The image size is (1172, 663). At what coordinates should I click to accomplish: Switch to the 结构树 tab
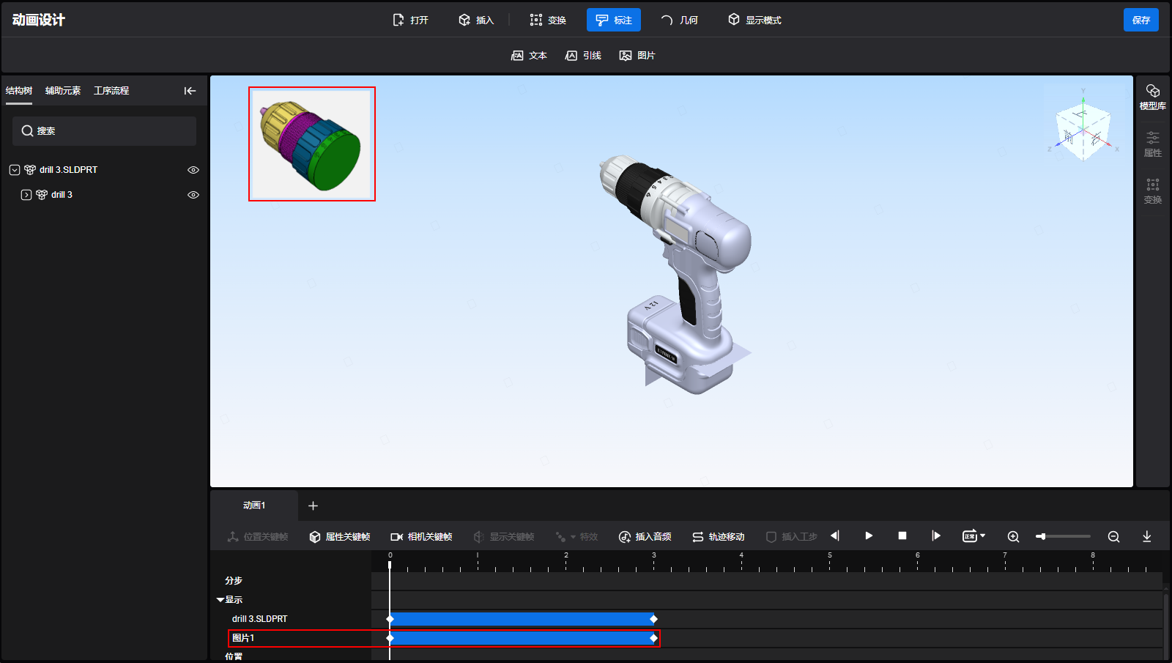pos(19,91)
